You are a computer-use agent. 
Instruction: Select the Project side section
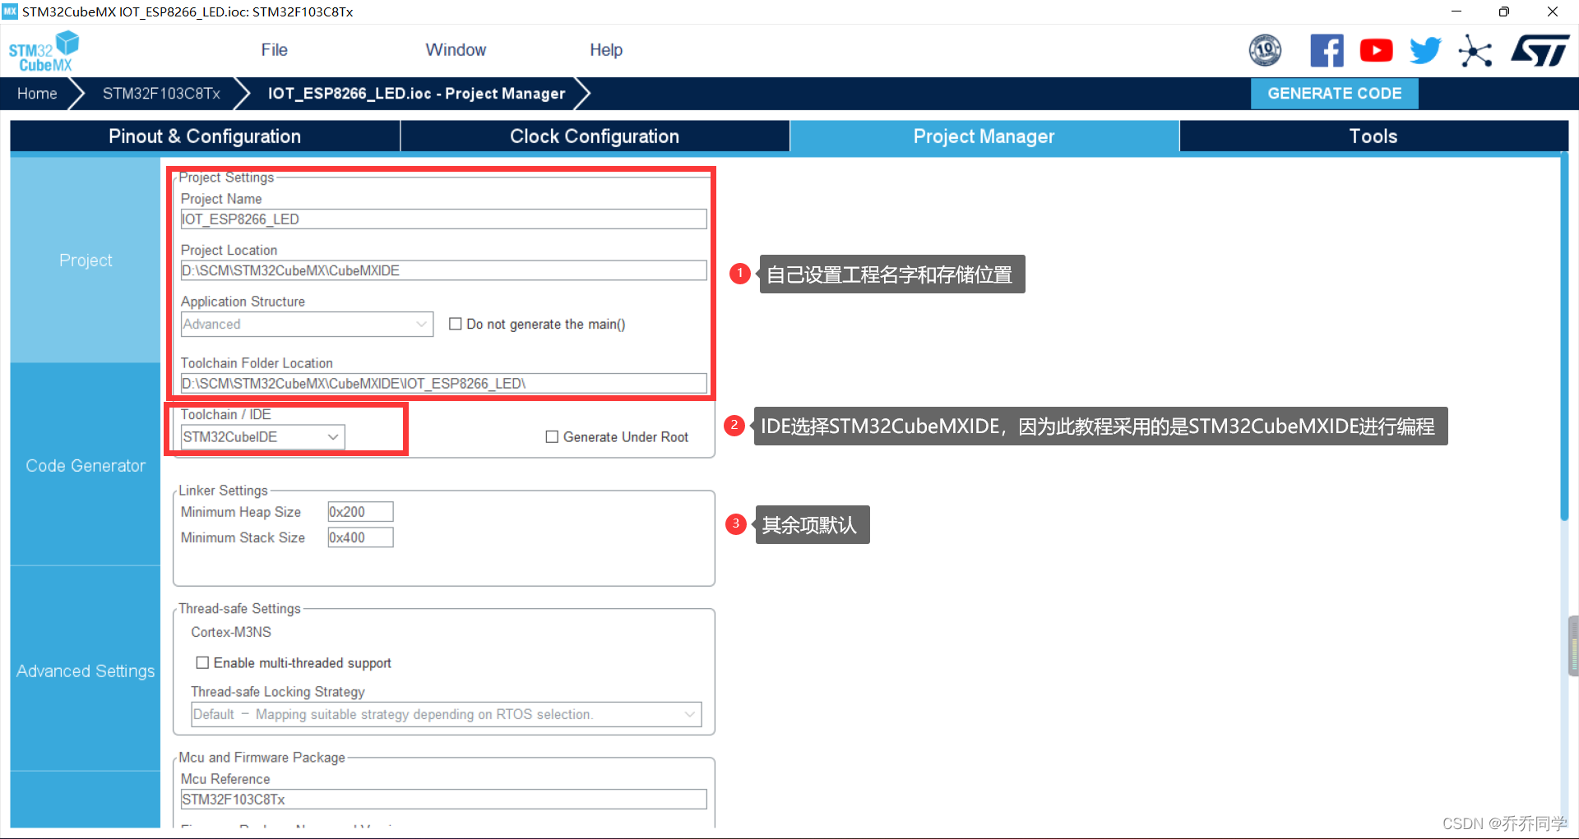(86, 260)
